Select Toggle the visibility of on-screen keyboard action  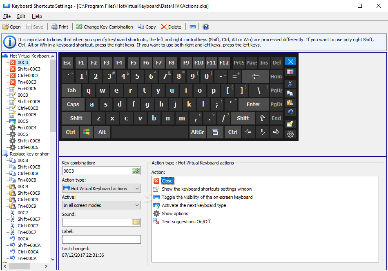(x=207, y=197)
